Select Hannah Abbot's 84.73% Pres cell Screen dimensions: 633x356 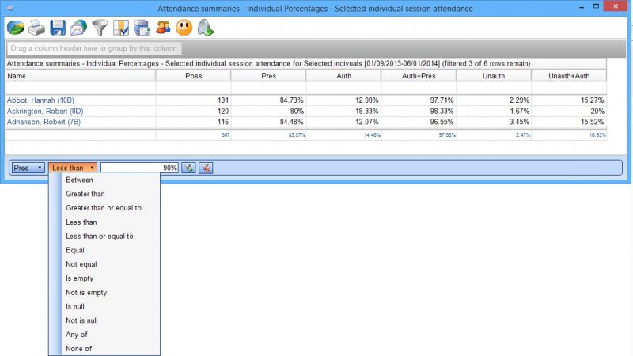268,100
